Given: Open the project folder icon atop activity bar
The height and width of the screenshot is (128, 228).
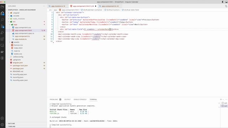Looking at the screenshot, I should point(2,7).
